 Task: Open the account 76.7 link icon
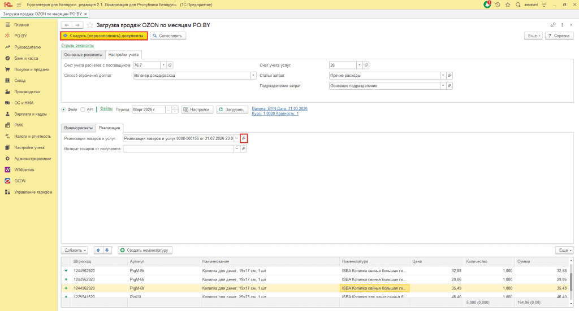coord(170,65)
